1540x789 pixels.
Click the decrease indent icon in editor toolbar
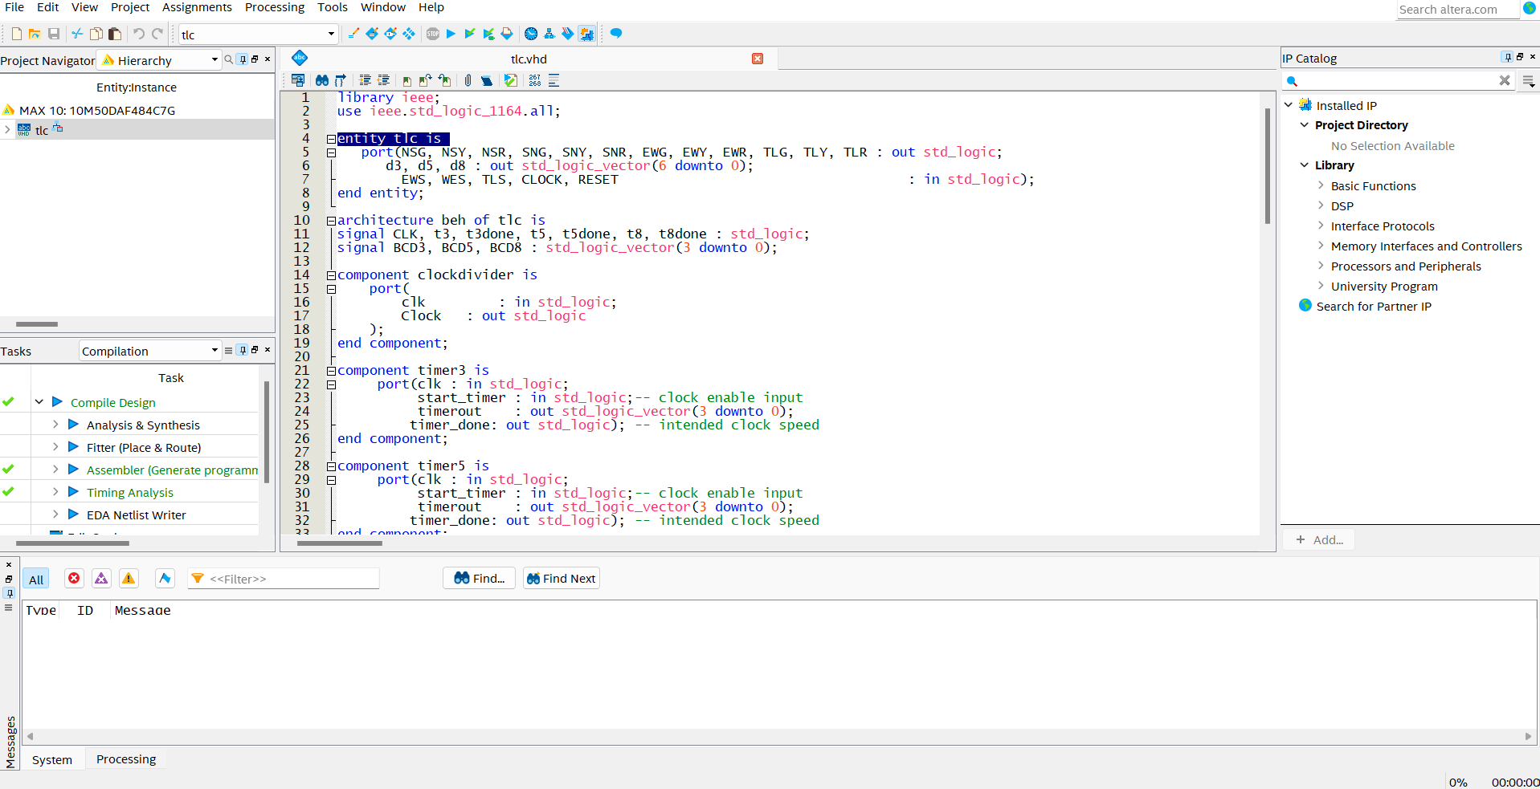383,80
